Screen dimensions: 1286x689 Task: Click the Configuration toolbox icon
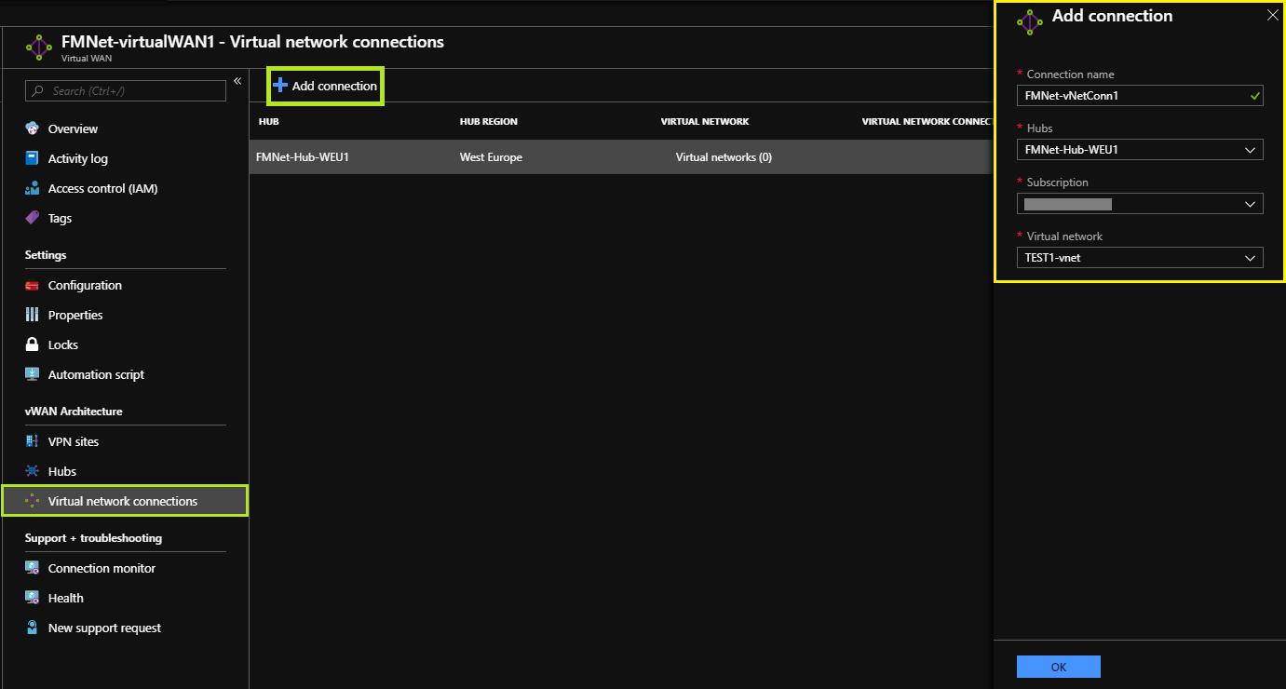point(33,285)
